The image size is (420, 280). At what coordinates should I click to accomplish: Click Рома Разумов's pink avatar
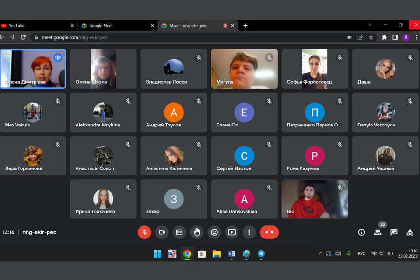pos(315,156)
